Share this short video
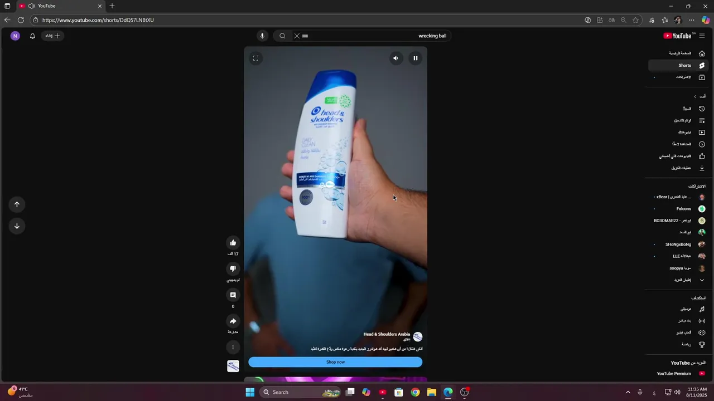 coord(233,321)
